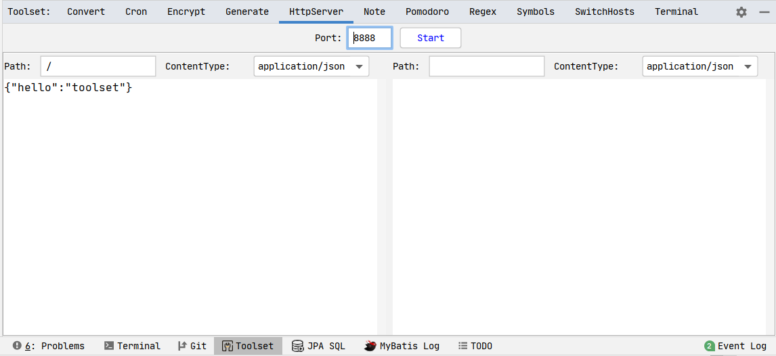
Task: Click the left response body text area
Action: click(x=190, y=207)
